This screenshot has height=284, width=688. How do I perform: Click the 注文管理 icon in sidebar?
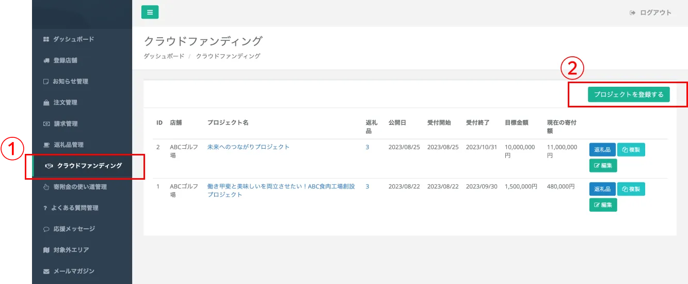coord(46,103)
